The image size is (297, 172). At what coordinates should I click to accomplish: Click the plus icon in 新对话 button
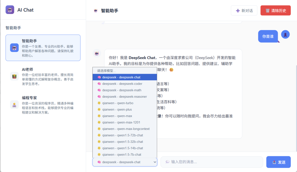pos(238,11)
